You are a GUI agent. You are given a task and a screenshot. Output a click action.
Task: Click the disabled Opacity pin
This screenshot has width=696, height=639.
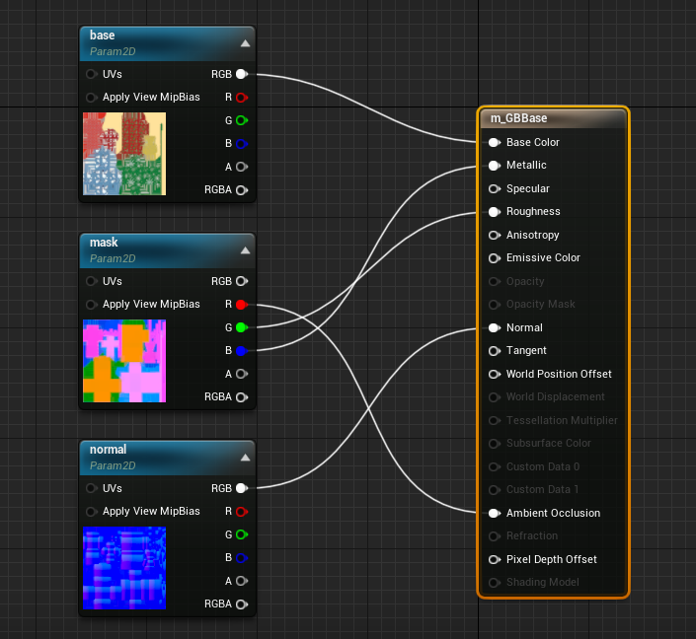pos(495,282)
